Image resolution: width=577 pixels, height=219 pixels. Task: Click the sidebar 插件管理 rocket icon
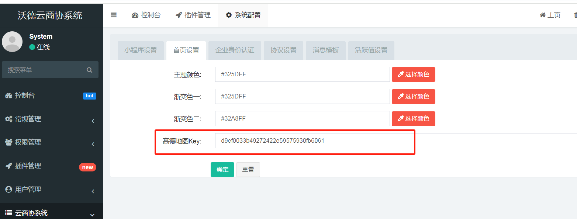pyautogui.click(x=8, y=166)
